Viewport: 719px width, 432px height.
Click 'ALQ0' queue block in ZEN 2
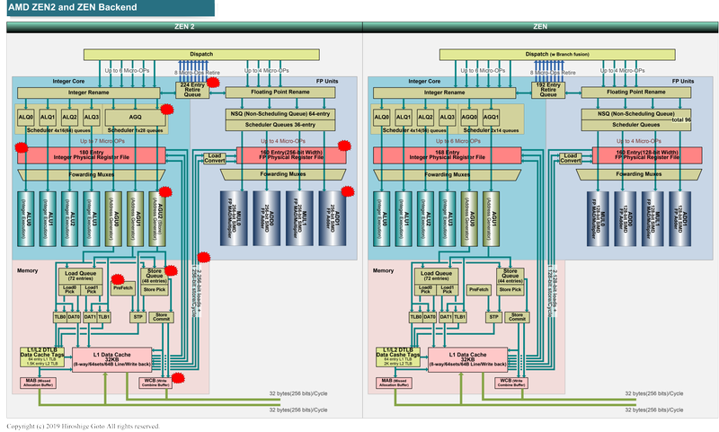point(26,118)
